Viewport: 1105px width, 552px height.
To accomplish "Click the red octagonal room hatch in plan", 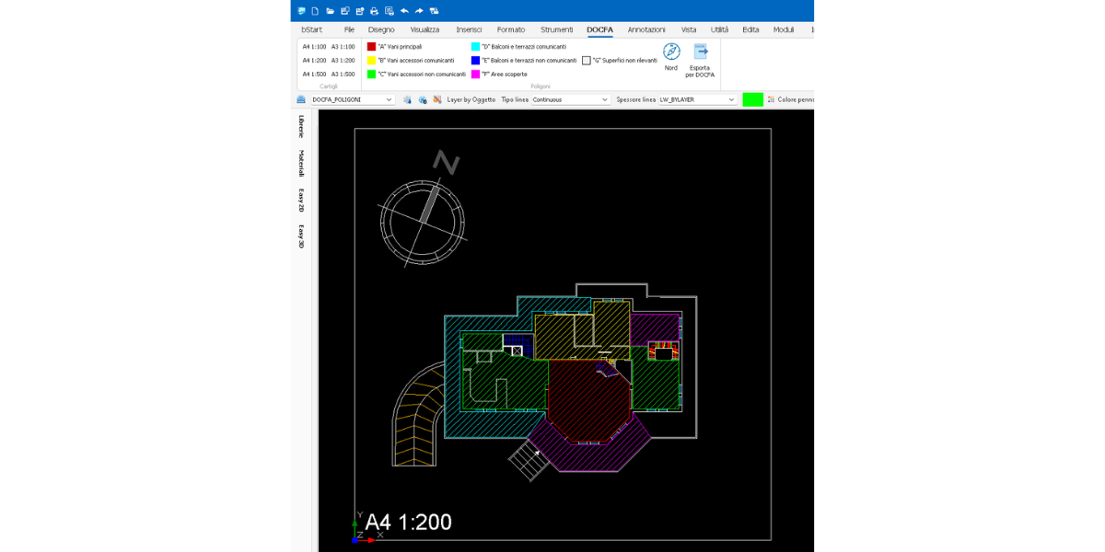I will (587, 401).
